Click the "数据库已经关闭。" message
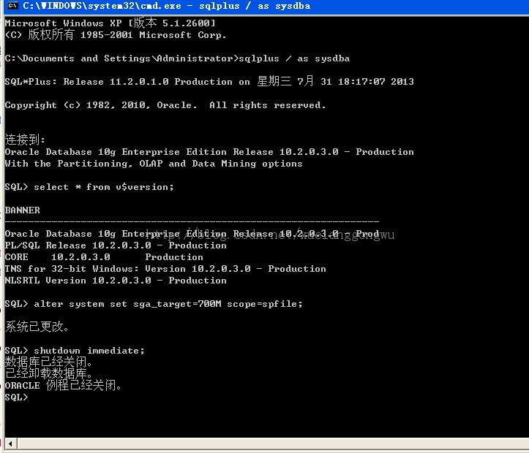The height and width of the screenshot is (453, 529). point(48,362)
